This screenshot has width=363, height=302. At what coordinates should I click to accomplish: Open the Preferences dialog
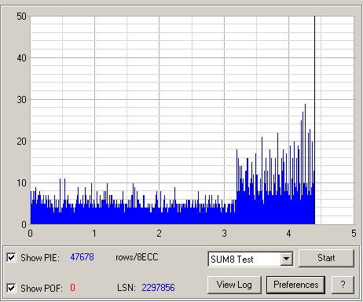coord(296,285)
